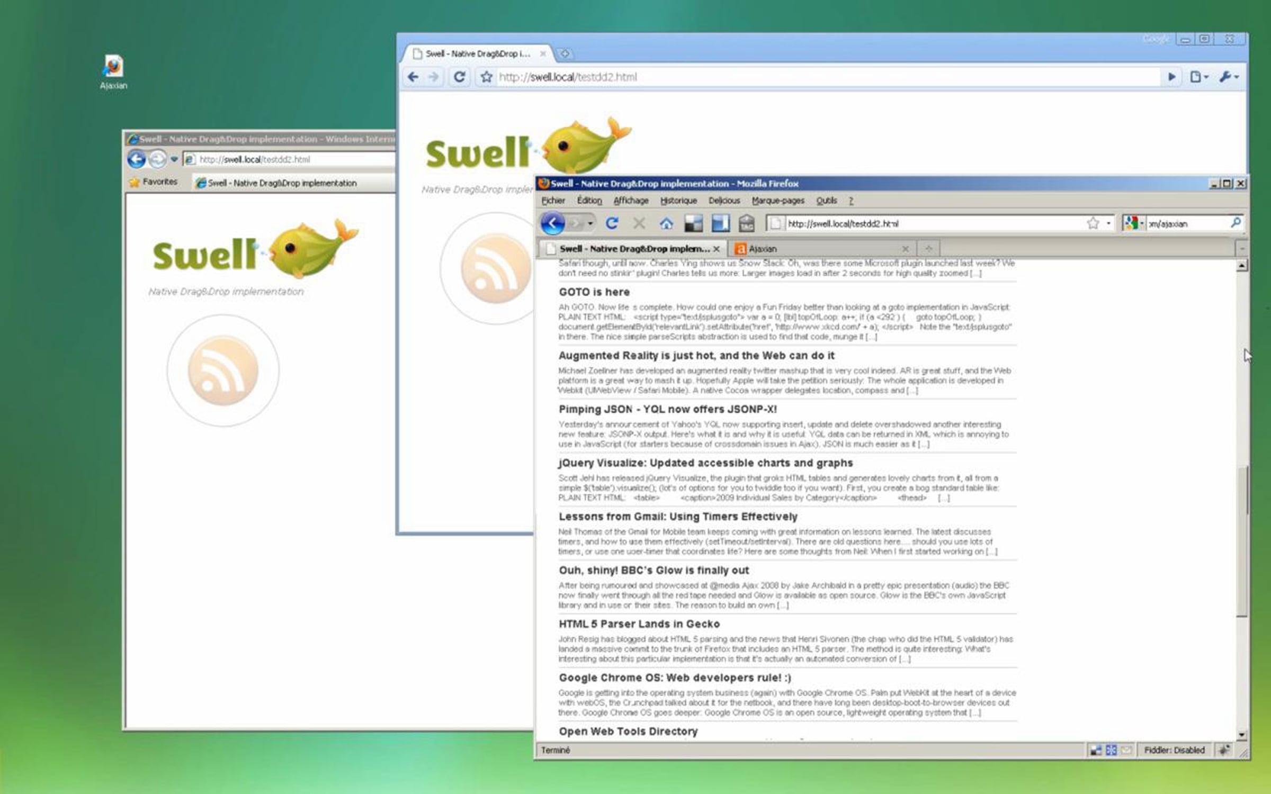Open search engine selector dropdown in Firefox
The height and width of the screenshot is (794, 1271).
point(1134,223)
